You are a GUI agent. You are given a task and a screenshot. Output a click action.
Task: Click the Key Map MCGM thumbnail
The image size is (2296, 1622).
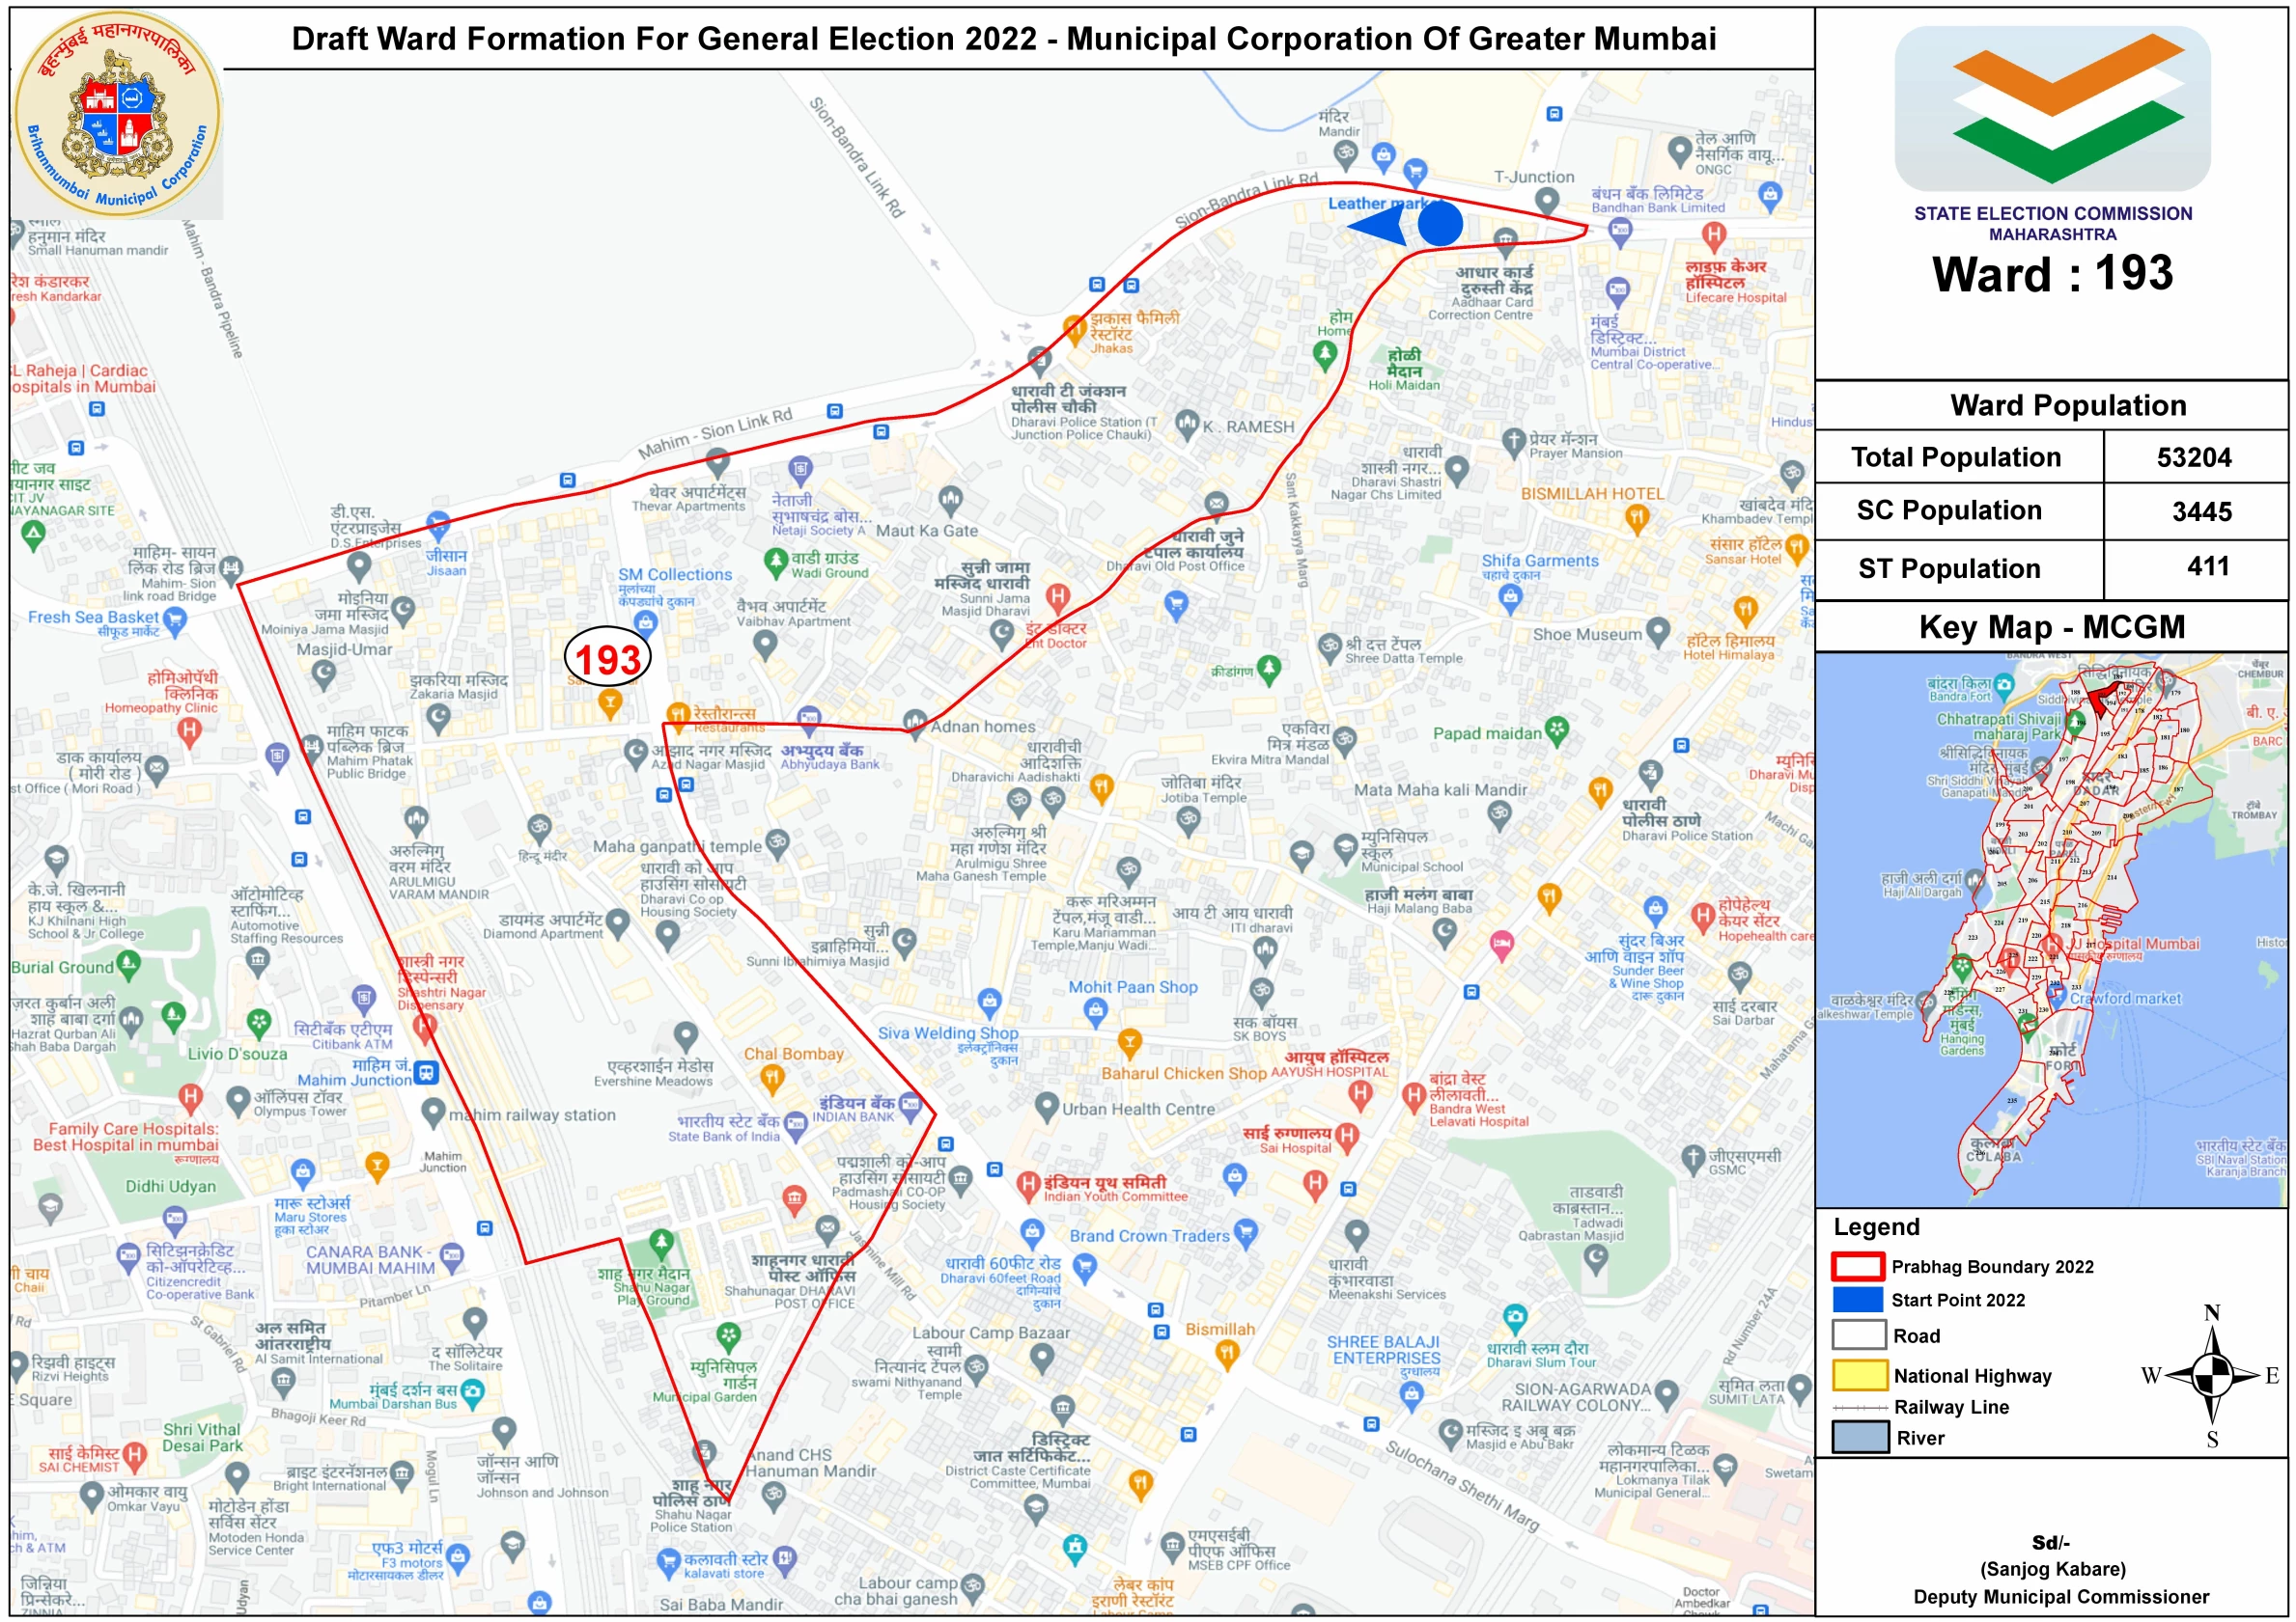(x=2052, y=929)
